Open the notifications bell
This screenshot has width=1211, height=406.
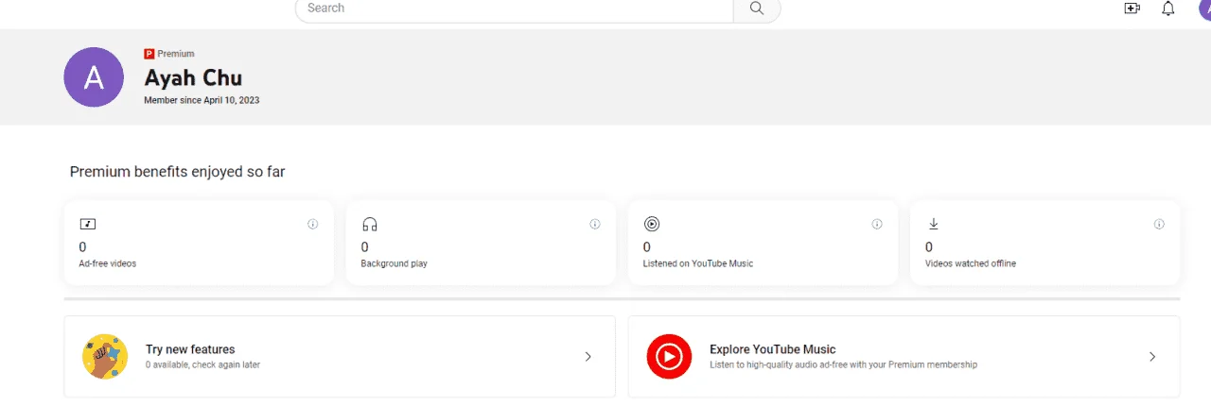(1168, 8)
